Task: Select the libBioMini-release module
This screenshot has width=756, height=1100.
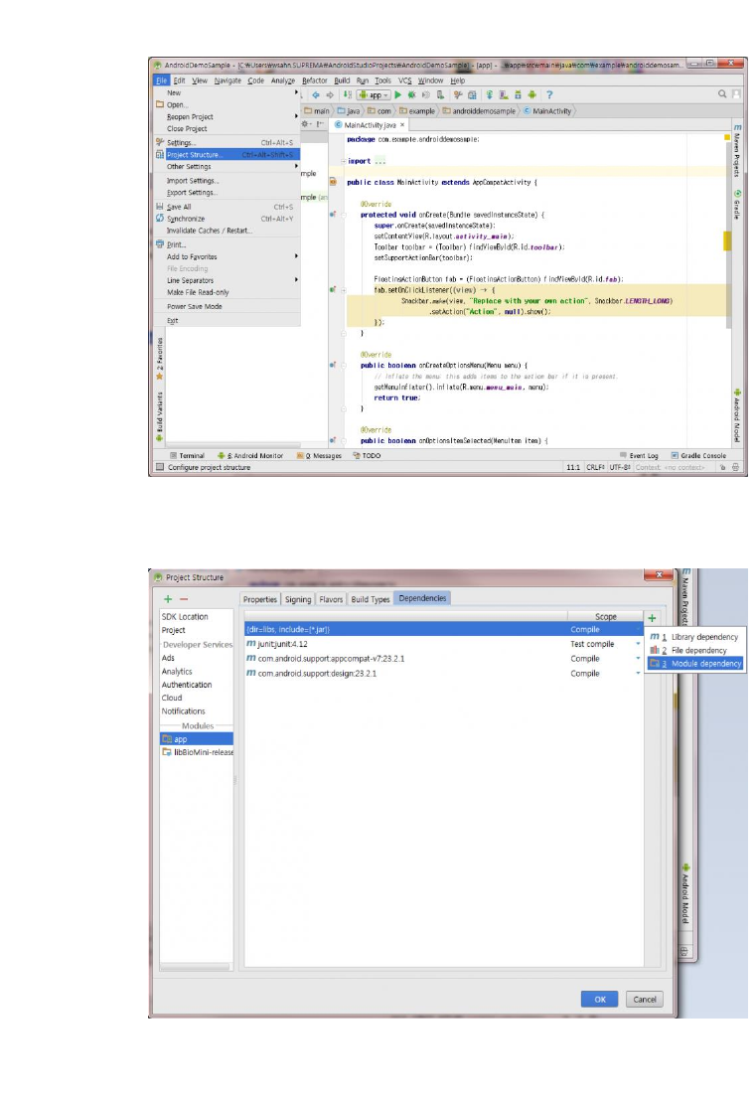Action: 197,753
